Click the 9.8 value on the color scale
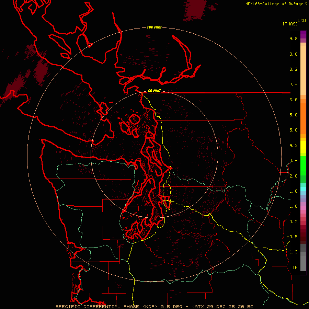Screen dimensions: 309x309 coord(294,38)
